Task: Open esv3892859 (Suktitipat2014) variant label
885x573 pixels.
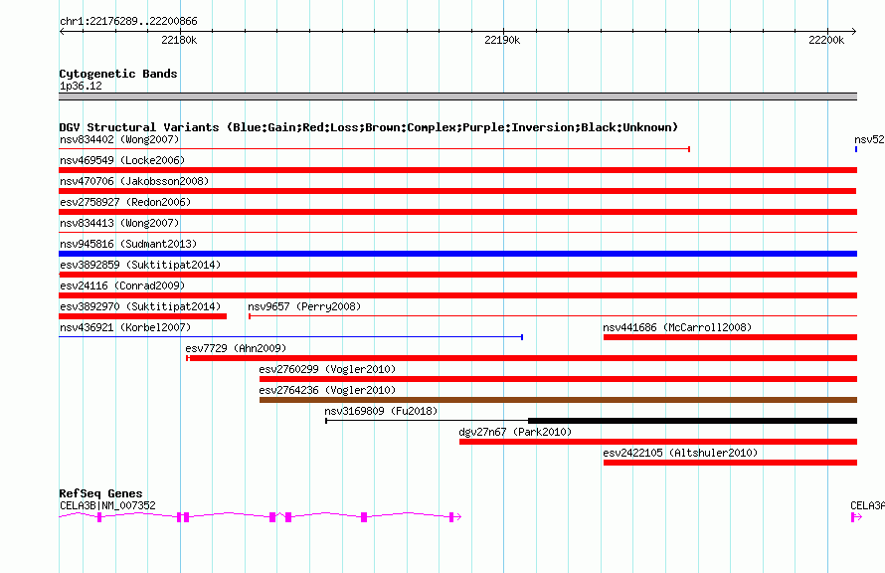Action: point(140,265)
